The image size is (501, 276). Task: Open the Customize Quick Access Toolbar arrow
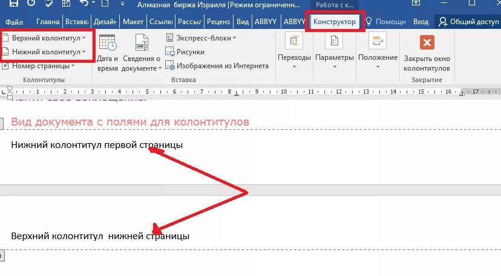122,4
